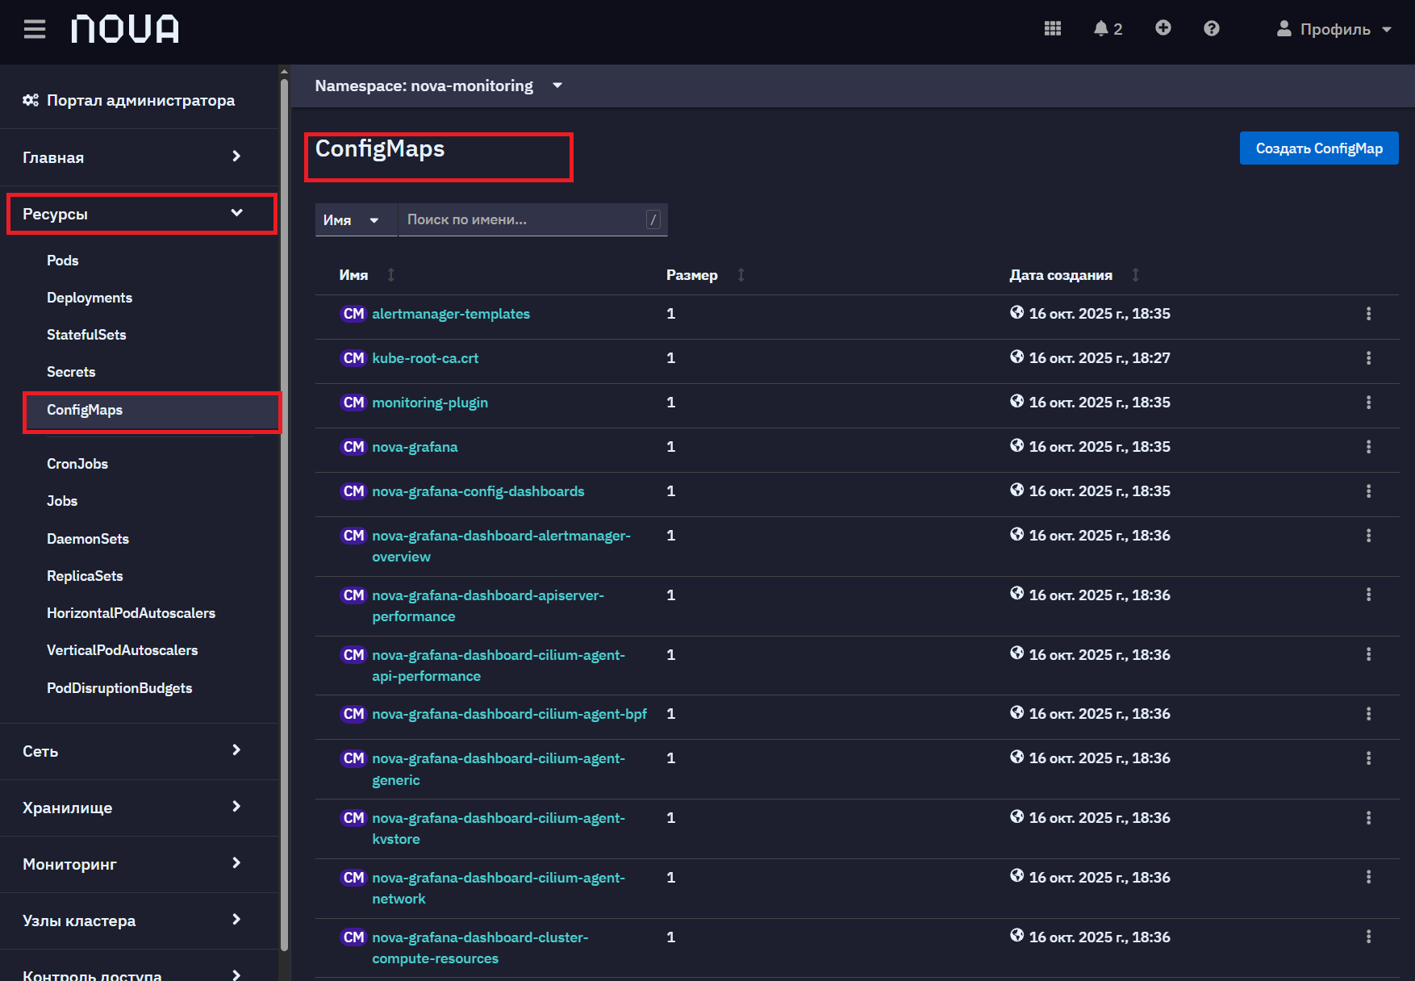Expand the Главная section
The image size is (1415, 981).
pyautogui.click(x=139, y=157)
